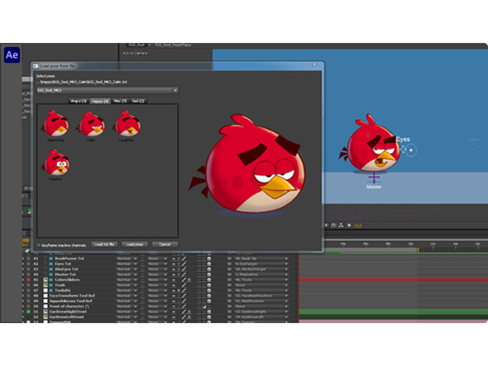Toggle 3D layer sphere on Eyes Txt
This screenshot has height=366, width=488.
(209, 264)
